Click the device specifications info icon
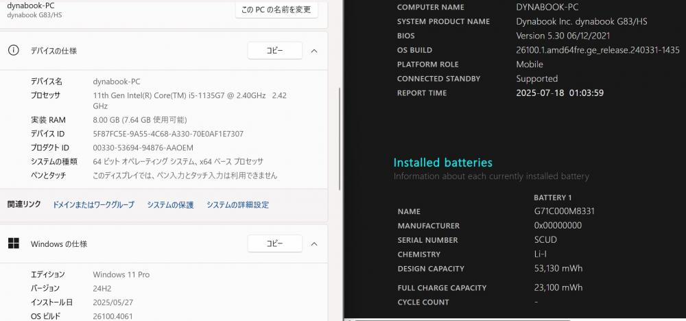 (14, 51)
